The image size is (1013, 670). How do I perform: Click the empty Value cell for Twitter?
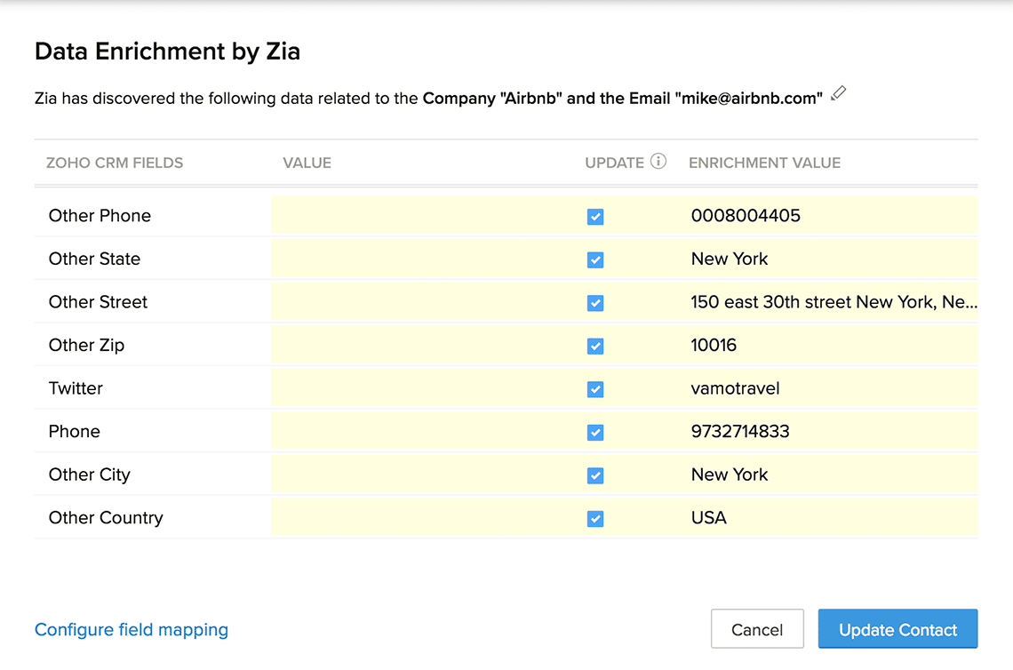coord(423,388)
